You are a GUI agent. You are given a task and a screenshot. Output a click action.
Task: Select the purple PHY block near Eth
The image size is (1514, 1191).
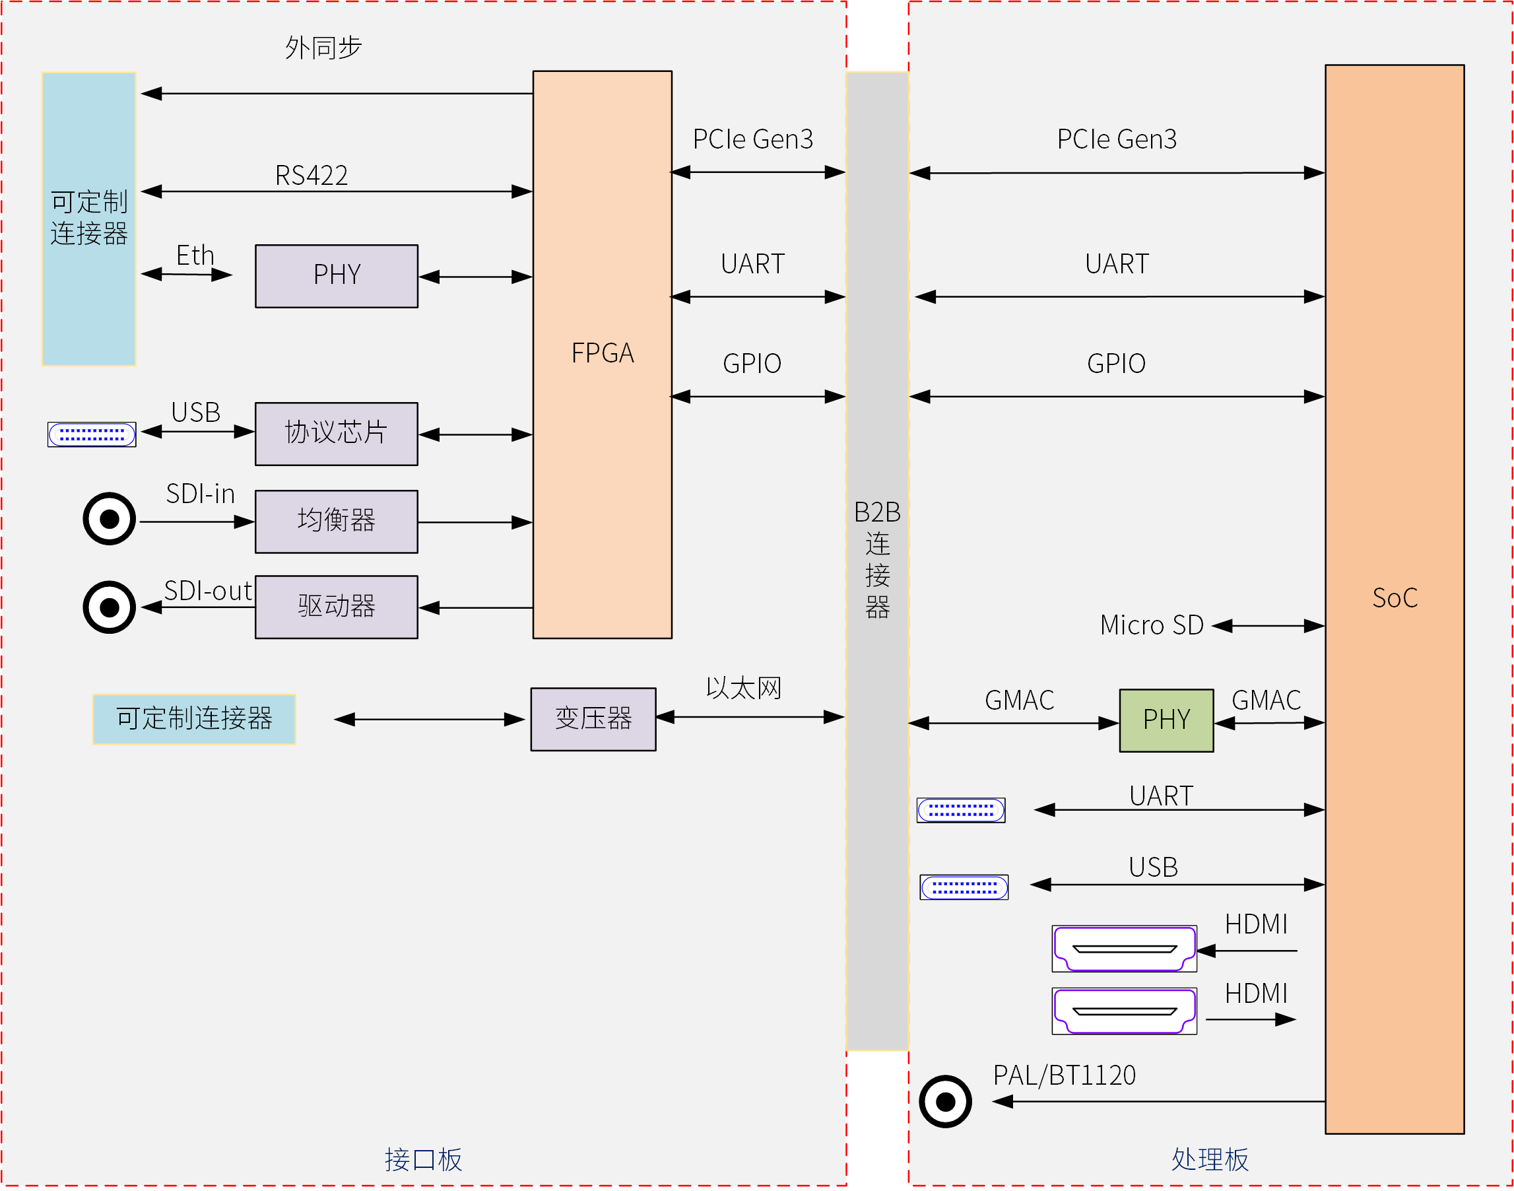[x=337, y=276]
